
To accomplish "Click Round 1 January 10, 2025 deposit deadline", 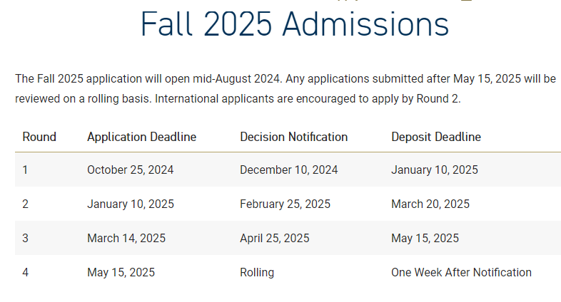I will pyautogui.click(x=435, y=170).
